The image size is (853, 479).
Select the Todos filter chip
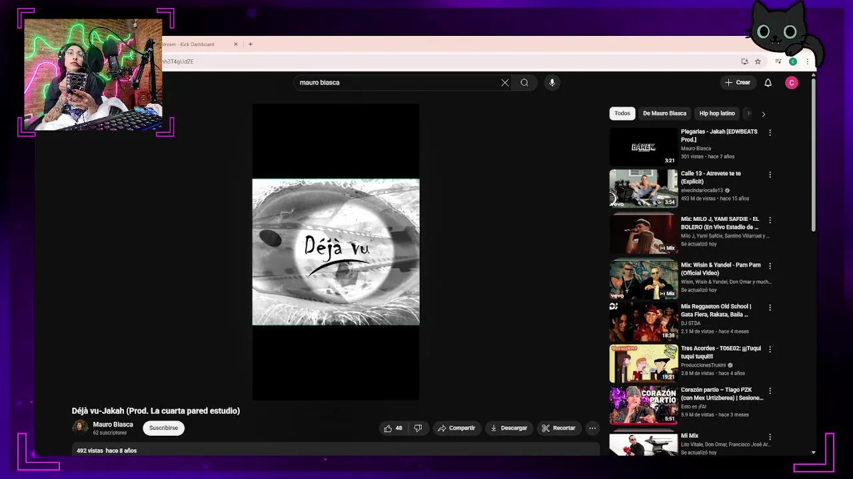622,113
